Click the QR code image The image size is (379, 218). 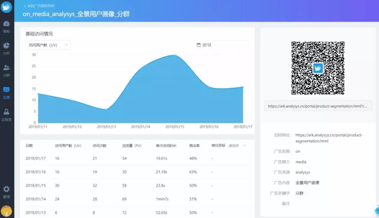[318, 68]
